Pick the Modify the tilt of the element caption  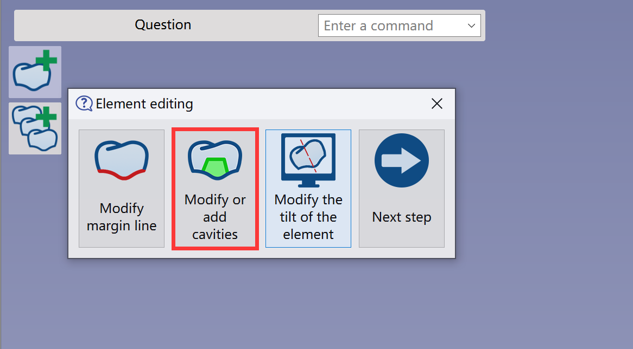[x=308, y=217]
